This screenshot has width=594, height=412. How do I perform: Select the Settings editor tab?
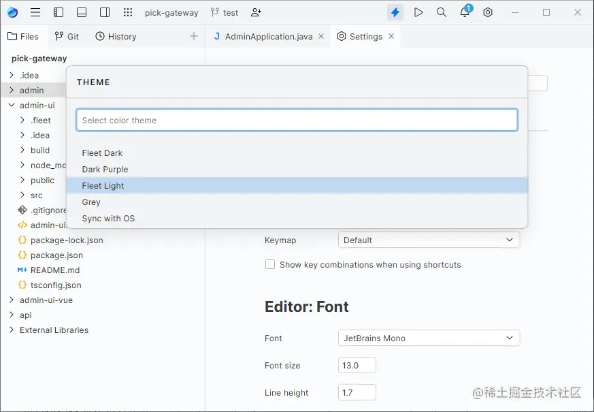pos(366,36)
